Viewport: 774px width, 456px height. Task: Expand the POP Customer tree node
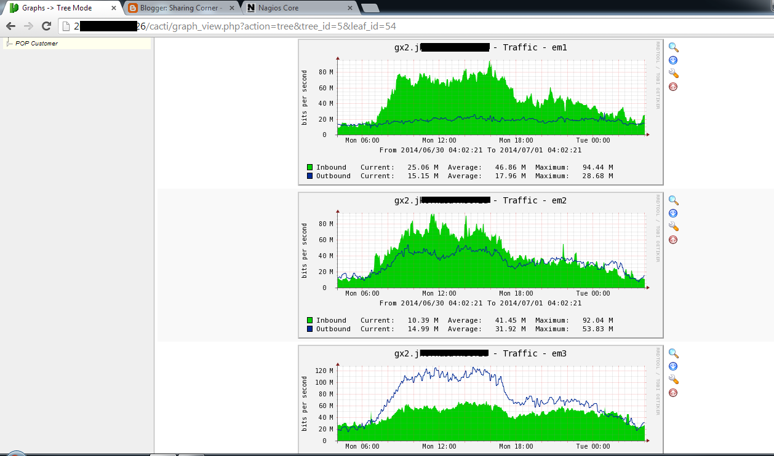8,43
